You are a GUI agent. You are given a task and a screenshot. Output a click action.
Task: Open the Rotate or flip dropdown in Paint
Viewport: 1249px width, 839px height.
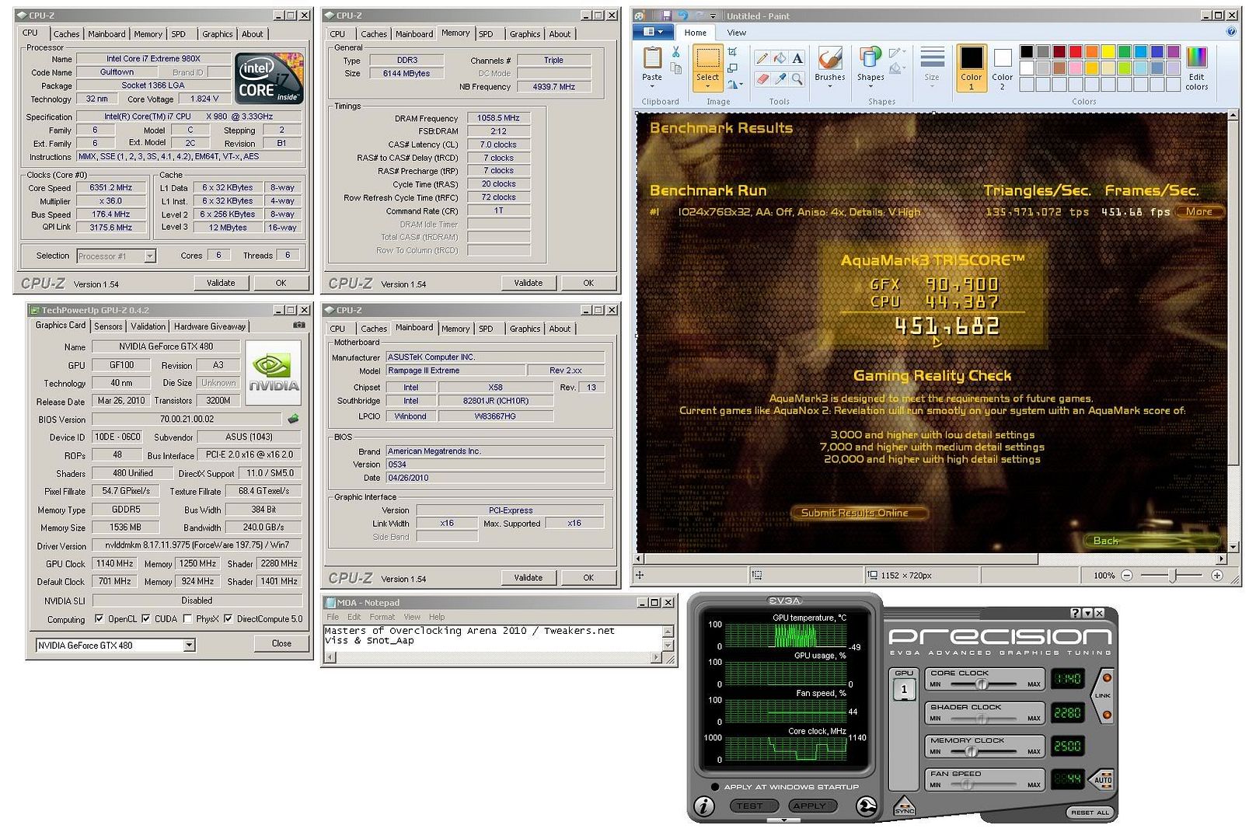(x=733, y=85)
